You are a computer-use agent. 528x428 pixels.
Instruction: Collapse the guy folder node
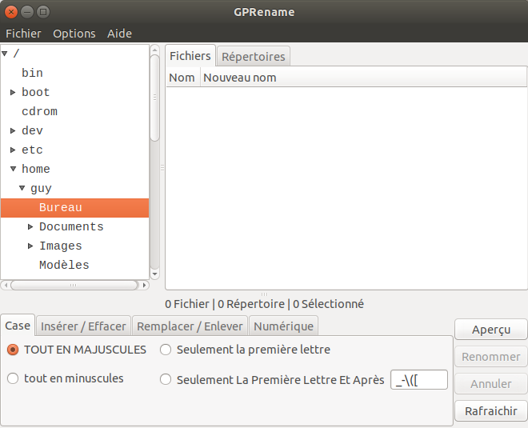pos(22,188)
